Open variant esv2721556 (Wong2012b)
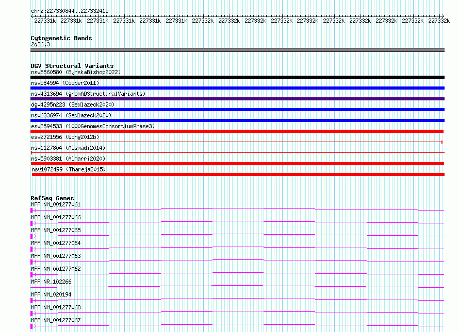This screenshot has width=459, height=332. 65,137
